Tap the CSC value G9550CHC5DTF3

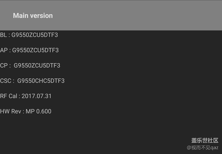41,81
